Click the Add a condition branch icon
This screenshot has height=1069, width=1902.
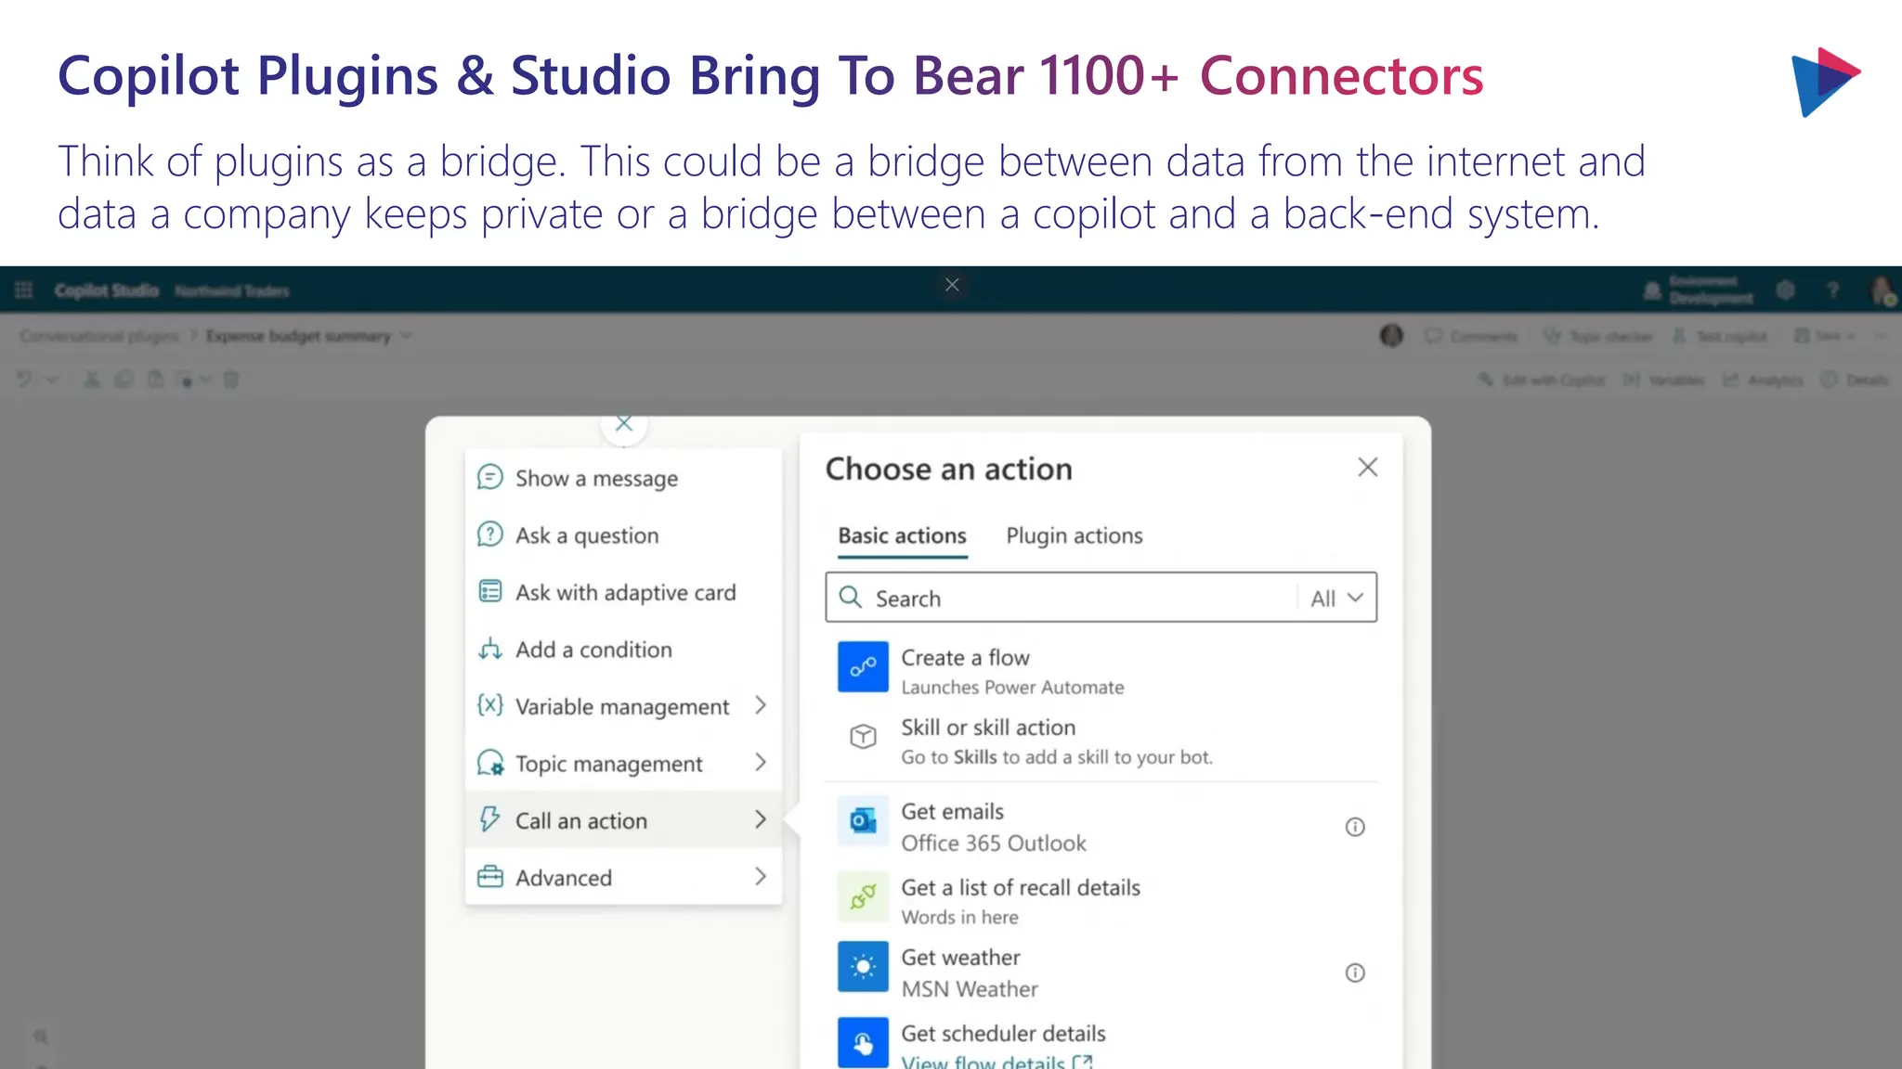489,649
